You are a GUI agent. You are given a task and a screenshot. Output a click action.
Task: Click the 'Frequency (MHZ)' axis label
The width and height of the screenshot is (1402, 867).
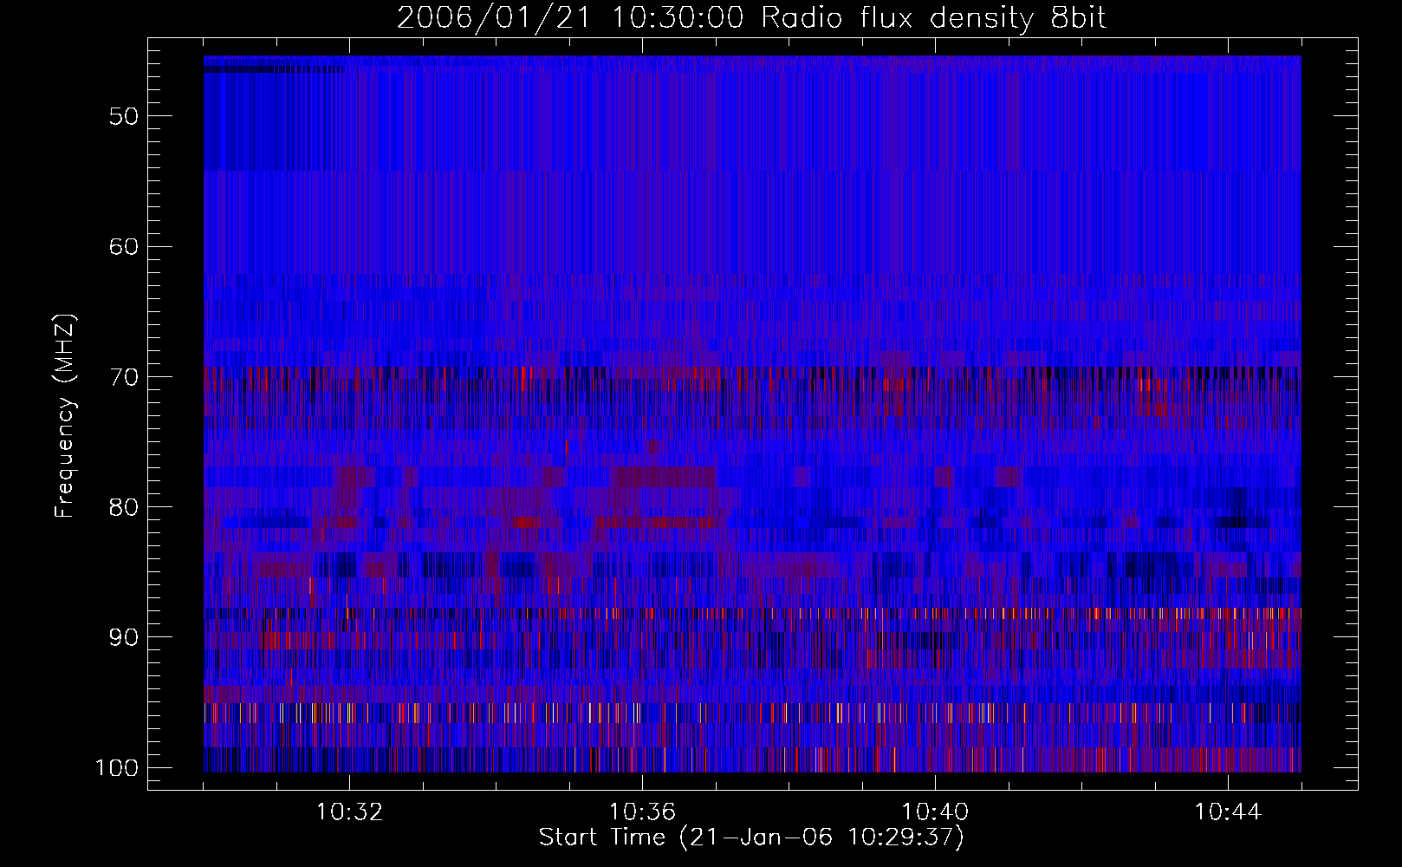pos(66,416)
